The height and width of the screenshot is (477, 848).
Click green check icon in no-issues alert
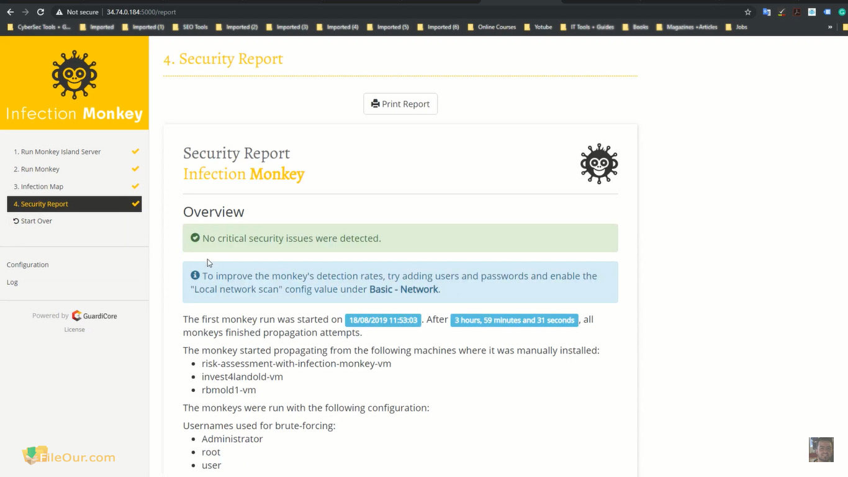(x=195, y=238)
